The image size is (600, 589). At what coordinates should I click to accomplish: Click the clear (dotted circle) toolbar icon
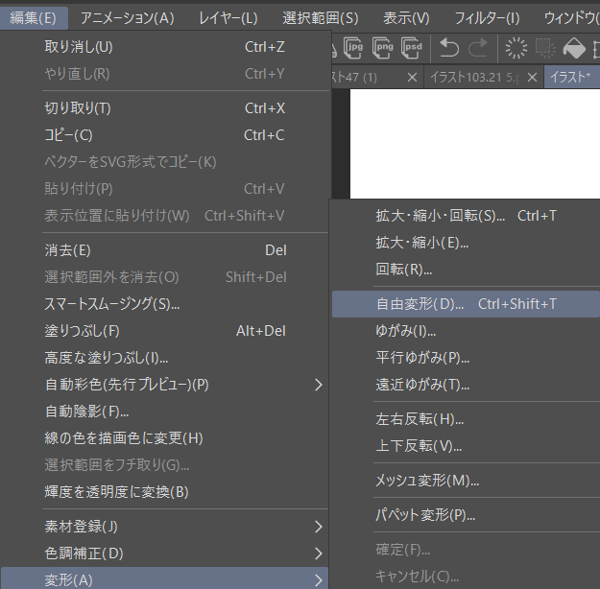[516, 47]
